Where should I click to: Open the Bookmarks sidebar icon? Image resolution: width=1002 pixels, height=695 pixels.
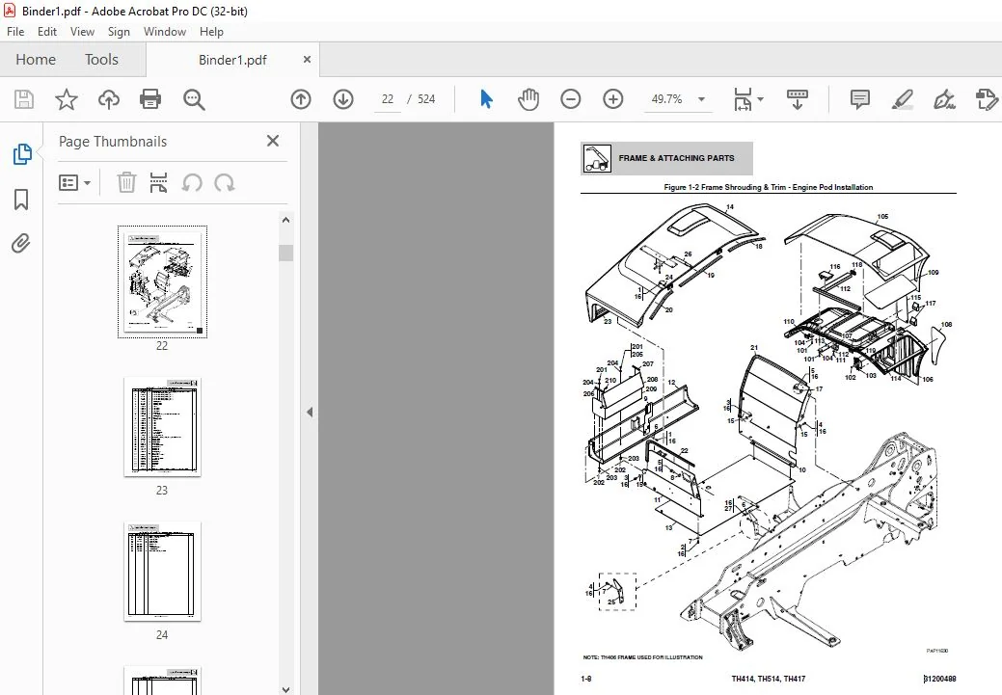coord(21,200)
